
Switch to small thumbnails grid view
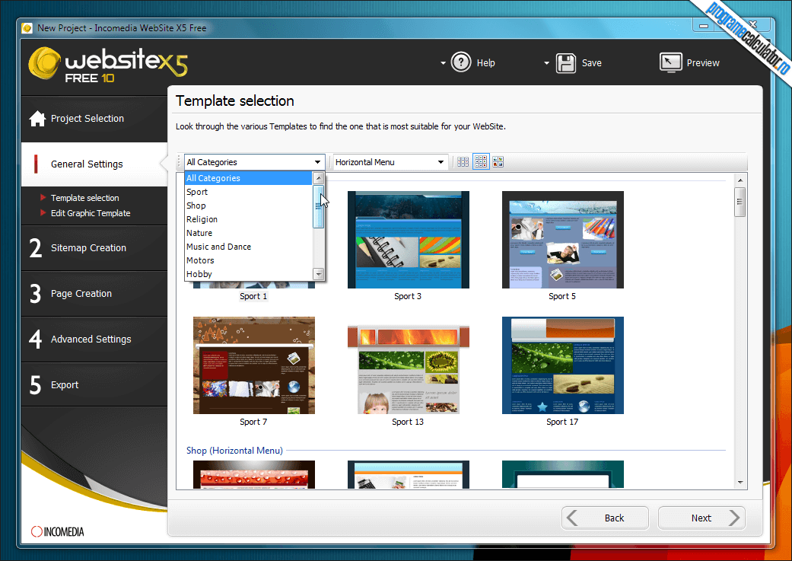click(x=463, y=161)
